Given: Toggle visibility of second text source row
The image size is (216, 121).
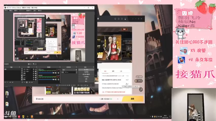Looking at the screenshot, I should pyautogui.click(x=33, y=71).
